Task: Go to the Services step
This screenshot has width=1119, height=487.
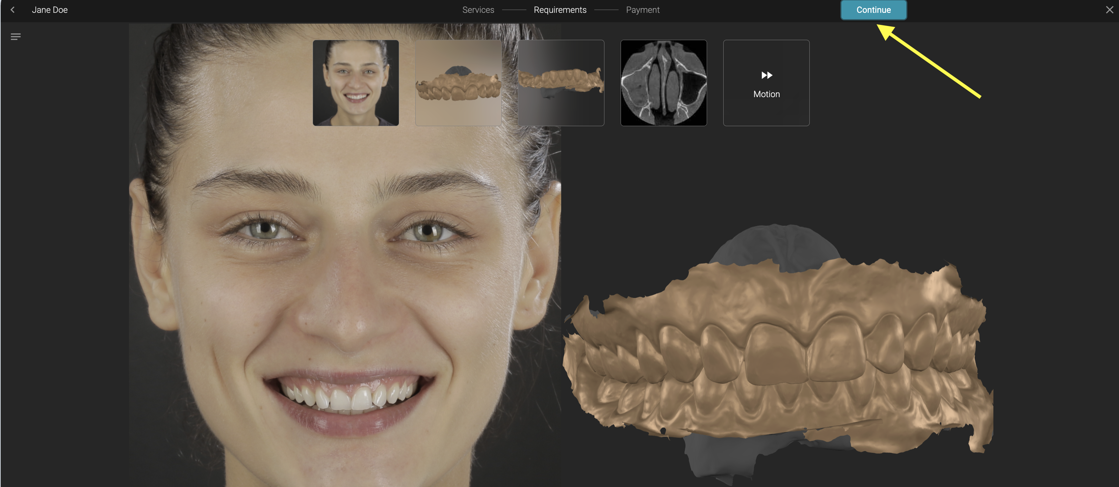Action: (478, 9)
